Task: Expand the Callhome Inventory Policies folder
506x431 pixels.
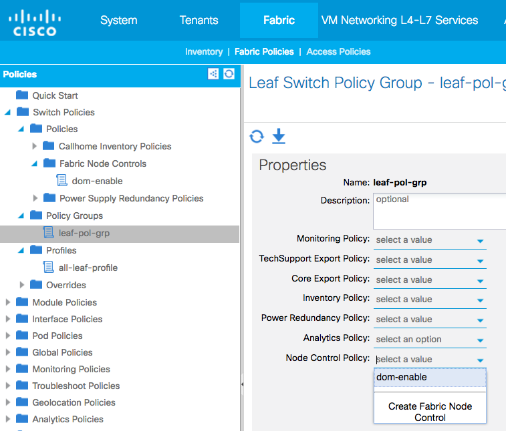Action: [35, 146]
